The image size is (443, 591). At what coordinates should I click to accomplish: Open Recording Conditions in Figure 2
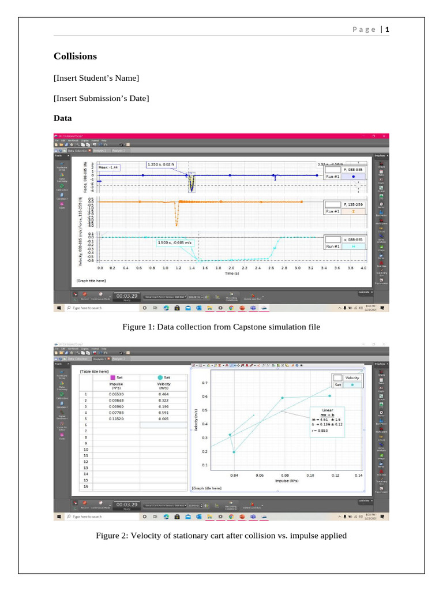click(231, 506)
